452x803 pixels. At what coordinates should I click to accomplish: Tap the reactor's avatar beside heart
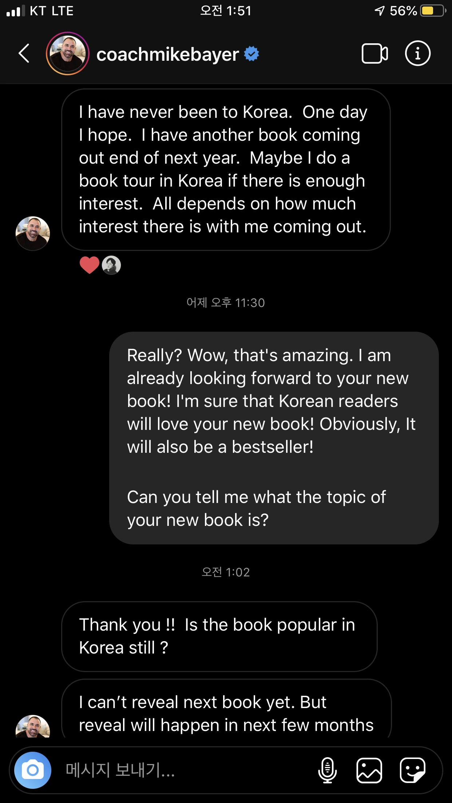click(x=111, y=265)
